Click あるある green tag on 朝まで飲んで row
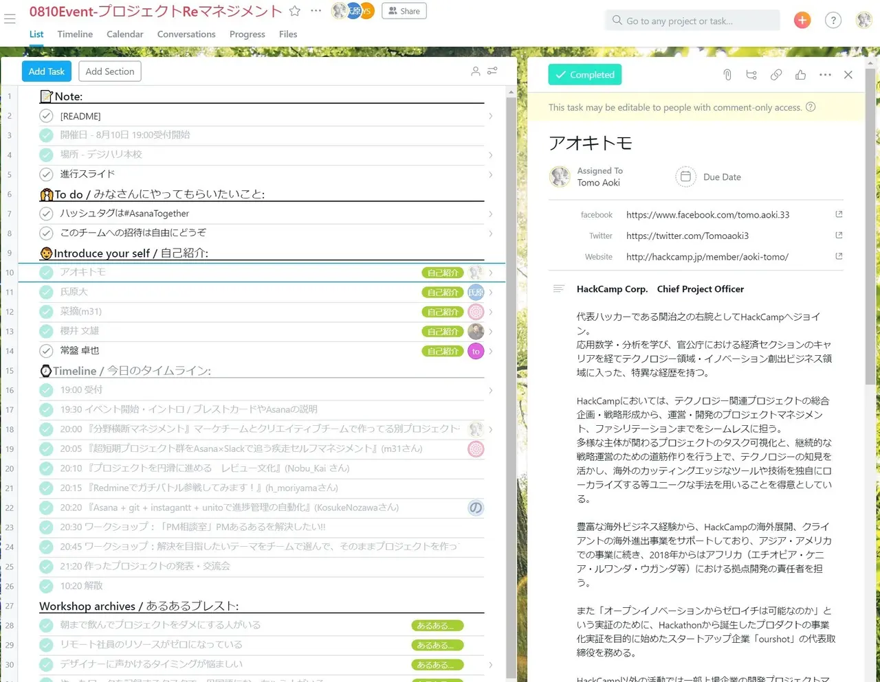This screenshot has height=682, width=880. click(x=437, y=626)
